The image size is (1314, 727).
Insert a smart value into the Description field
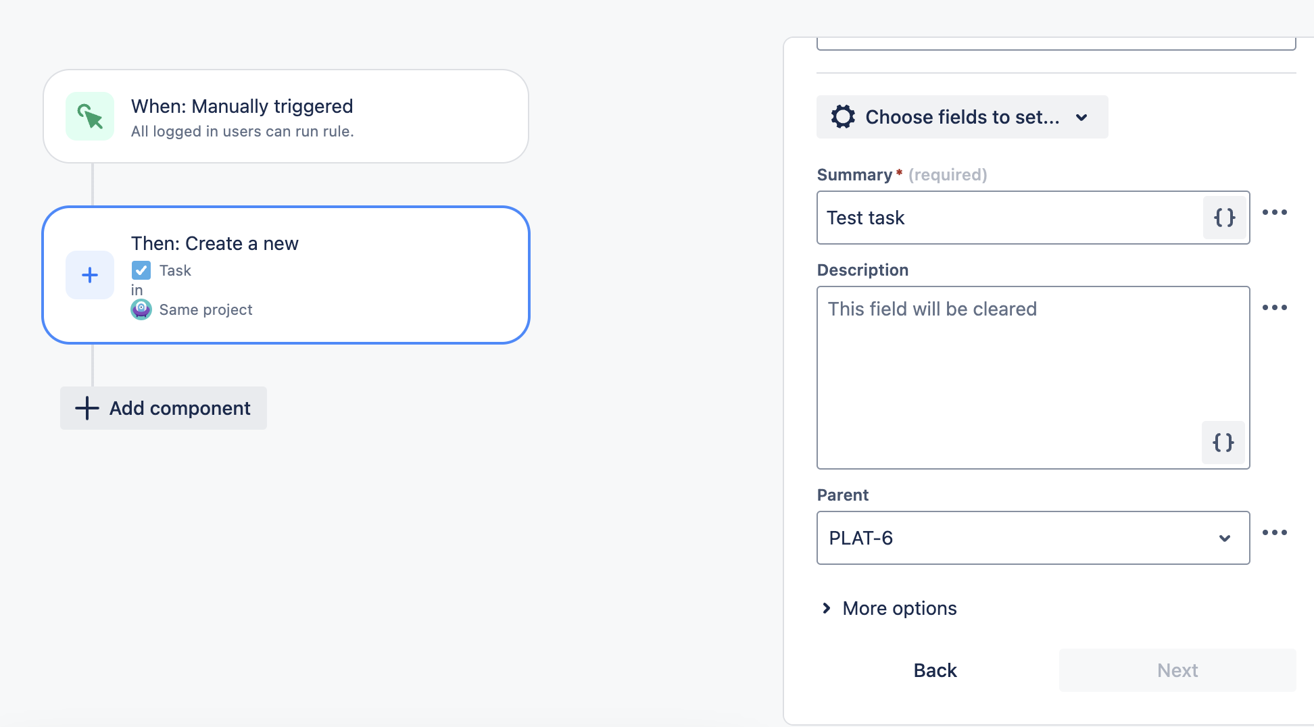pyautogui.click(x=1223, y=443)
